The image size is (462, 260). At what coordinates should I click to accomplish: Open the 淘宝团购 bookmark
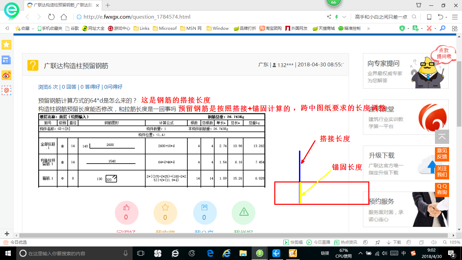pos(271,28)
